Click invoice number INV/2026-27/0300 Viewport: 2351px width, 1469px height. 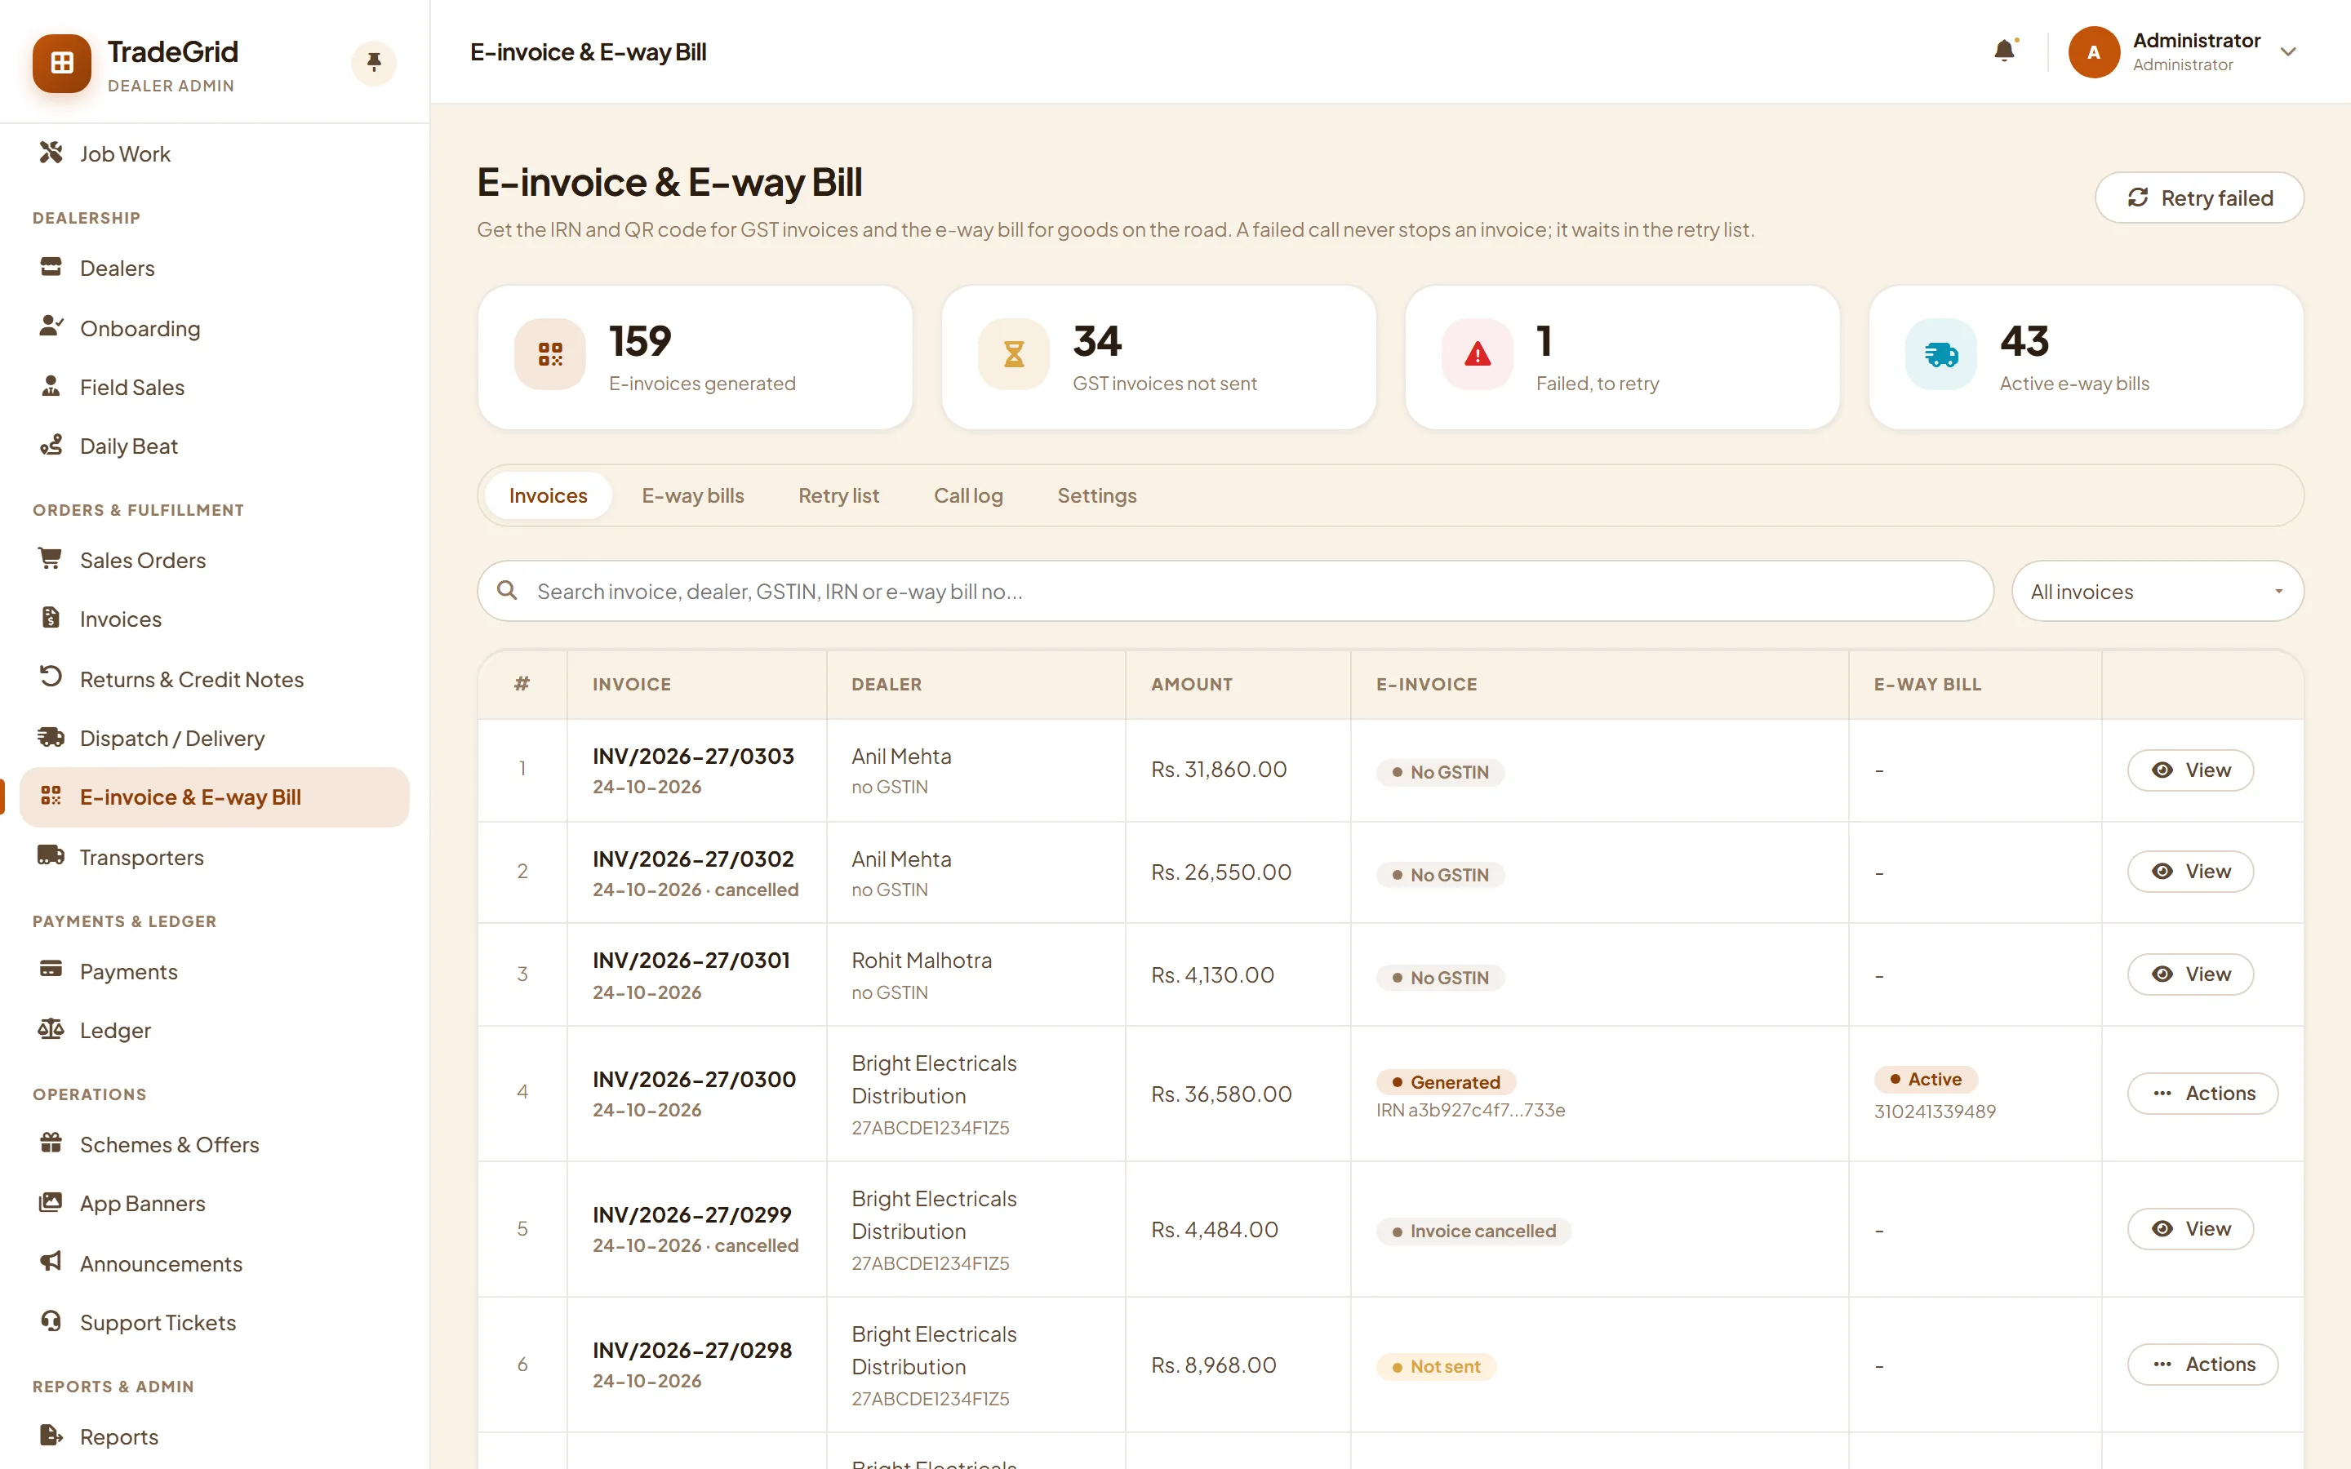[694, 1078]
